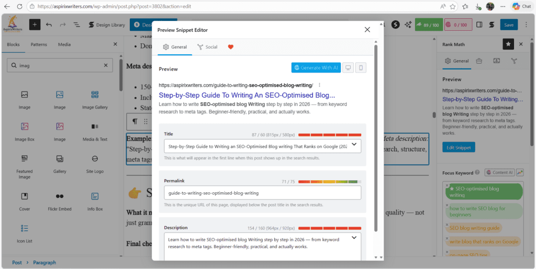Click the Trends chart icon
This screenshot has width=536, height=269.
pyautogui.click(x=520, y=172)
